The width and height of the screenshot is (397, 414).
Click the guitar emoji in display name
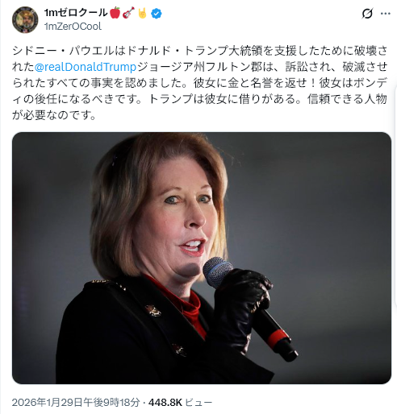[128, 13]
